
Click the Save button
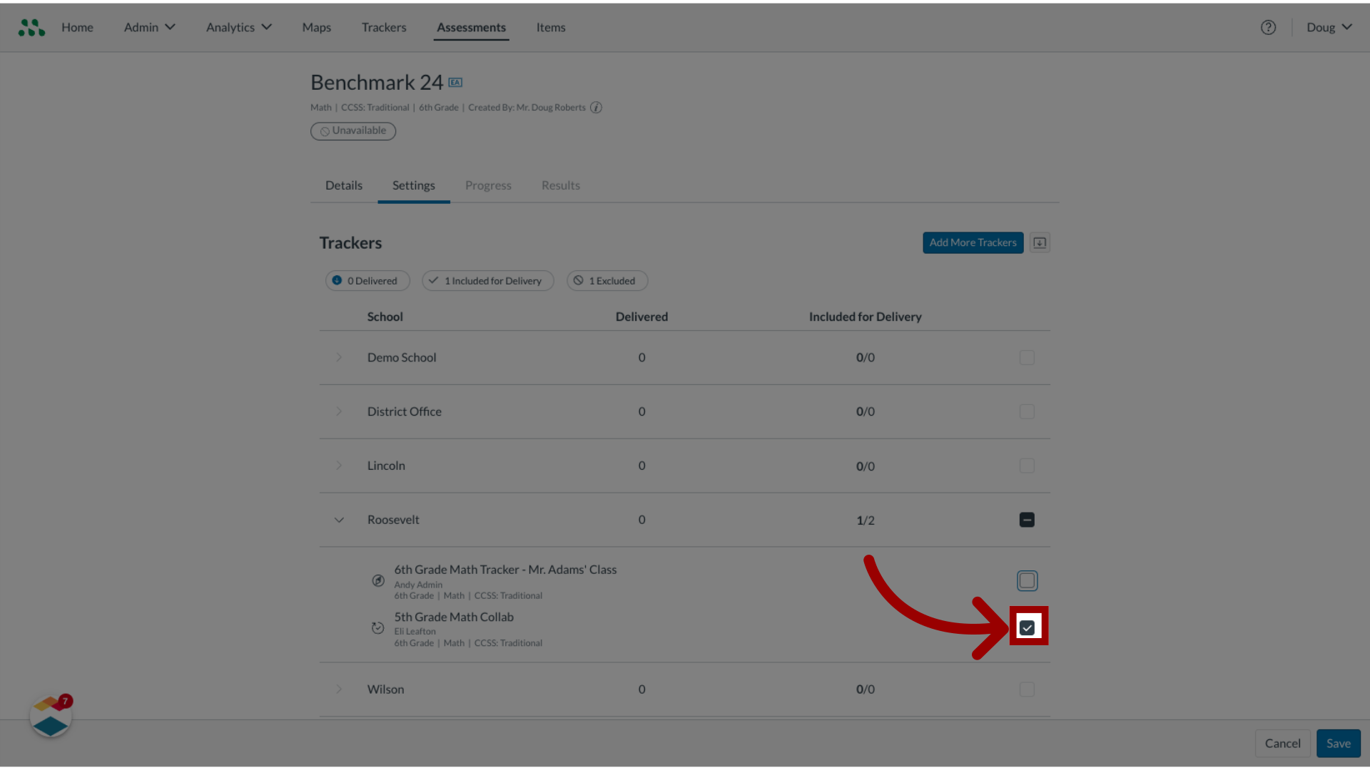(x=1337, y=743)
